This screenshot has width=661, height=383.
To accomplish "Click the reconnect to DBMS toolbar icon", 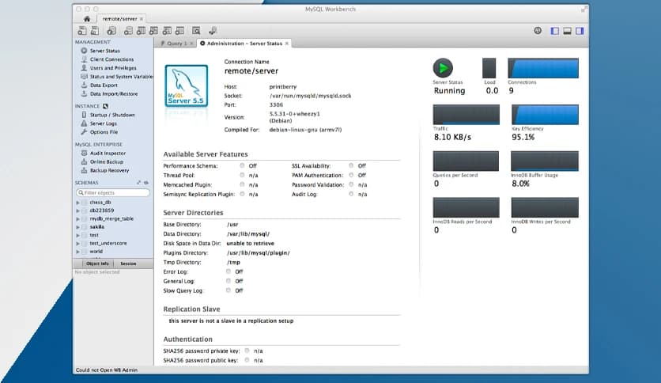I will pyautogui.click(x=213, y=31).
